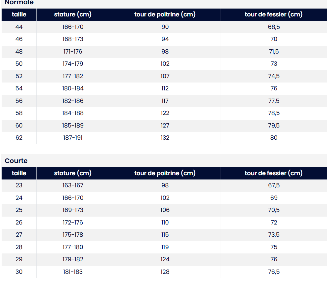The image size is (328, 285).
Task: Select the size 44 cell
Action: [x=19, y=27]
